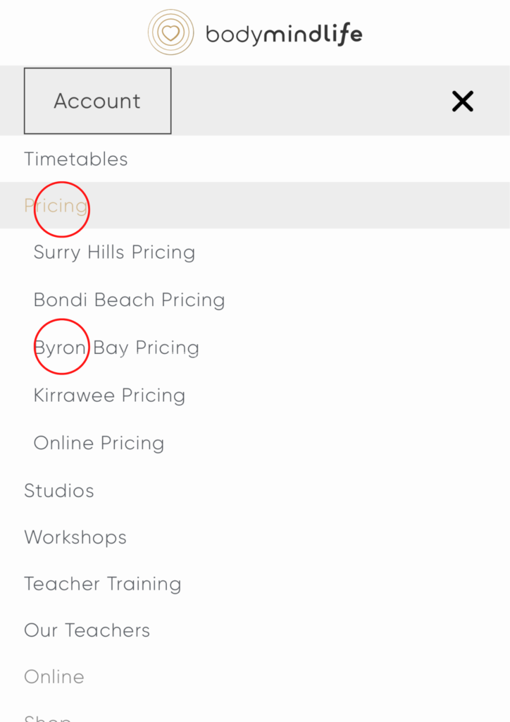Open the Timetables menu item
510x722 pixels.
(76, 159)
